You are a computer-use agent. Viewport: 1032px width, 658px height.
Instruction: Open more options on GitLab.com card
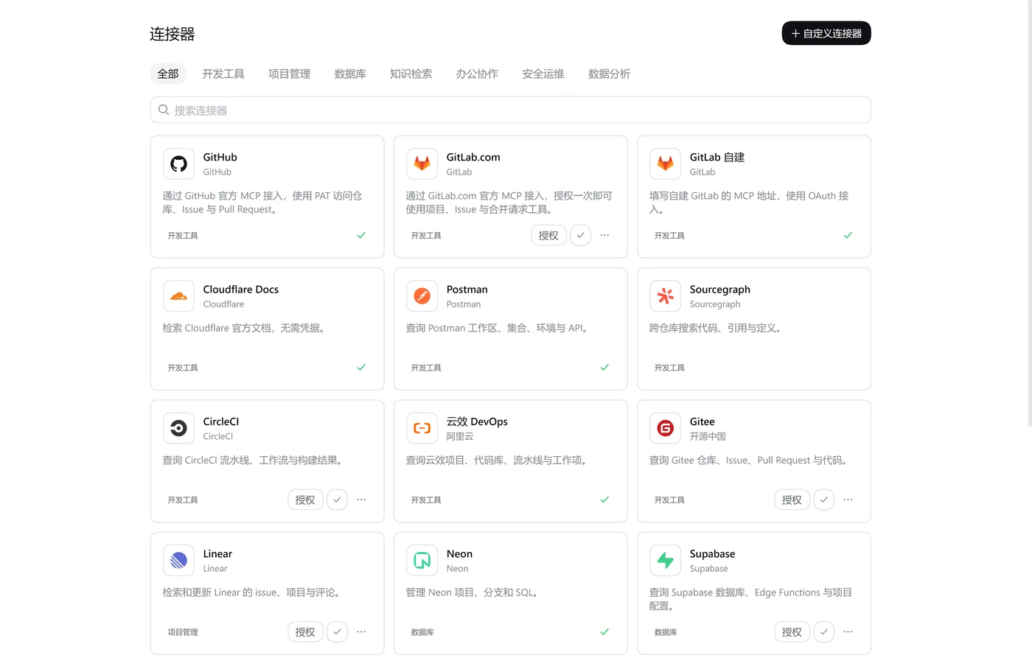tap(604, 235)
